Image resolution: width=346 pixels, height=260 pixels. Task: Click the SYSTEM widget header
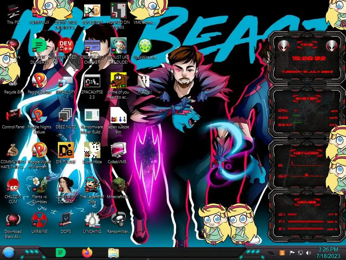(x=307, y=99)
